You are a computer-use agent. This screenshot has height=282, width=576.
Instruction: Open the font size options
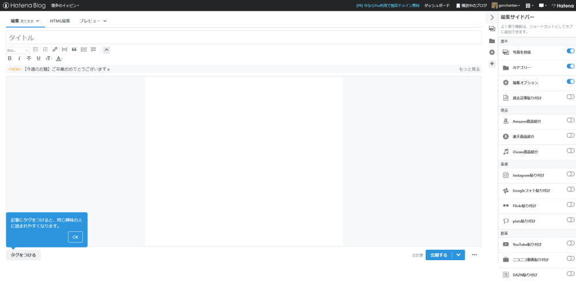[x=48, y=58]
